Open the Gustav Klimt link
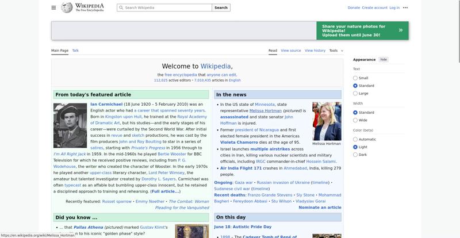This screenshot has height=238, width=460. pos(152,227)
